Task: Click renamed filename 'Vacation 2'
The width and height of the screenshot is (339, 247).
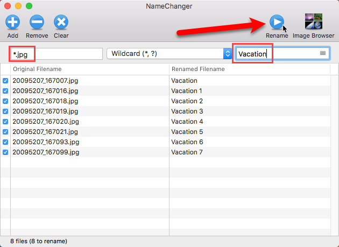Action: (x=187, y=101)
